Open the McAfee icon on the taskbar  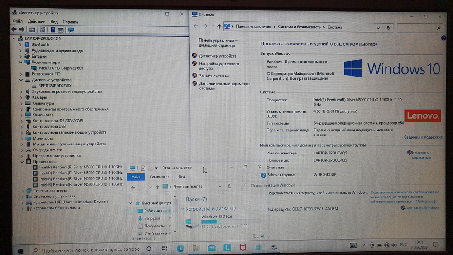click(243, 247)
